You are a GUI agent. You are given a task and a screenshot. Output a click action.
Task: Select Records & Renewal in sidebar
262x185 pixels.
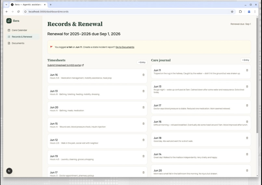pos(22,37)
